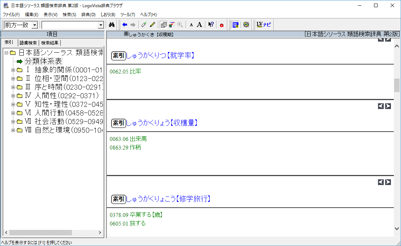Click the gray forward arrow
Image resolution: width=401 pixels, height=246 pixels.
tap(133, 25)
